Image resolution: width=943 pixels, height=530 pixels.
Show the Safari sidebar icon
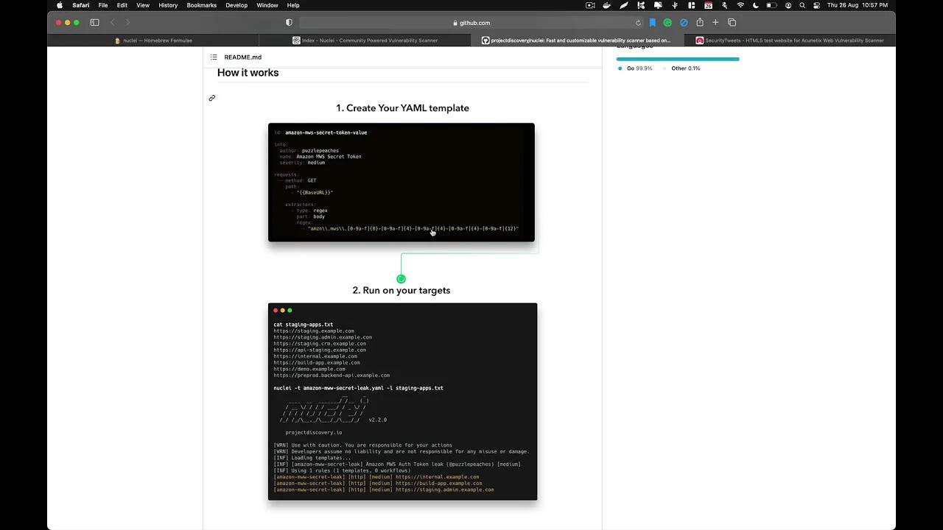(94, 23)
